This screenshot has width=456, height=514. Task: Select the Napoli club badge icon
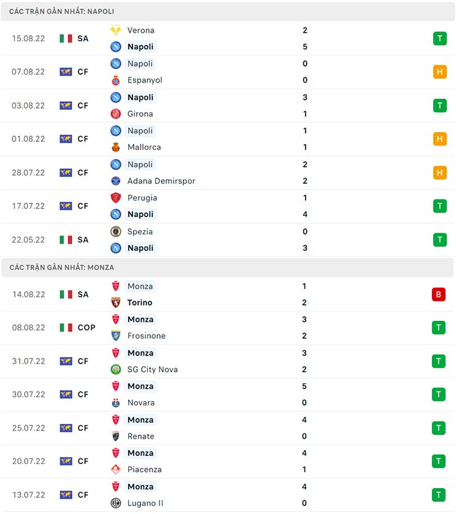point(115,46)
